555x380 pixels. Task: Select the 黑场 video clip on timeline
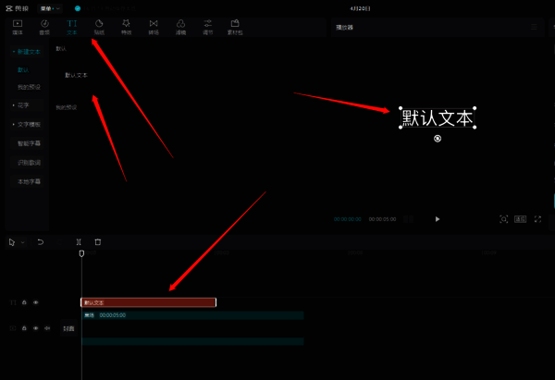(x=192, y=315)
